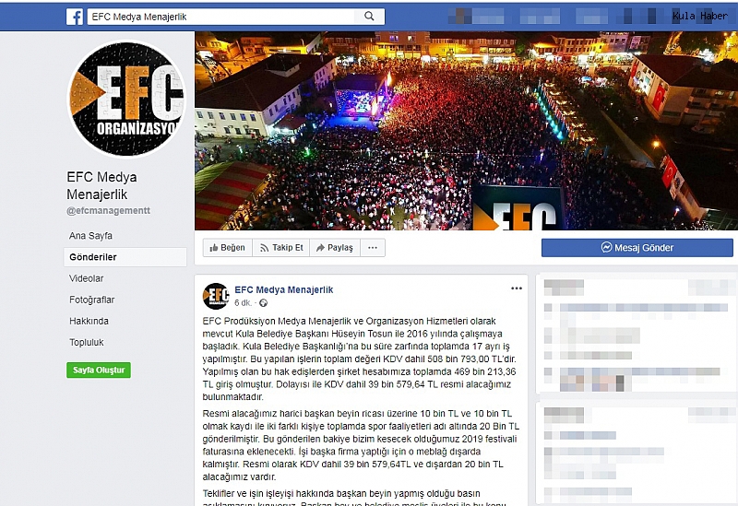Click the public globe privacy icon
Viewport: 738px width, 506px height.
[x=264, y=303]
